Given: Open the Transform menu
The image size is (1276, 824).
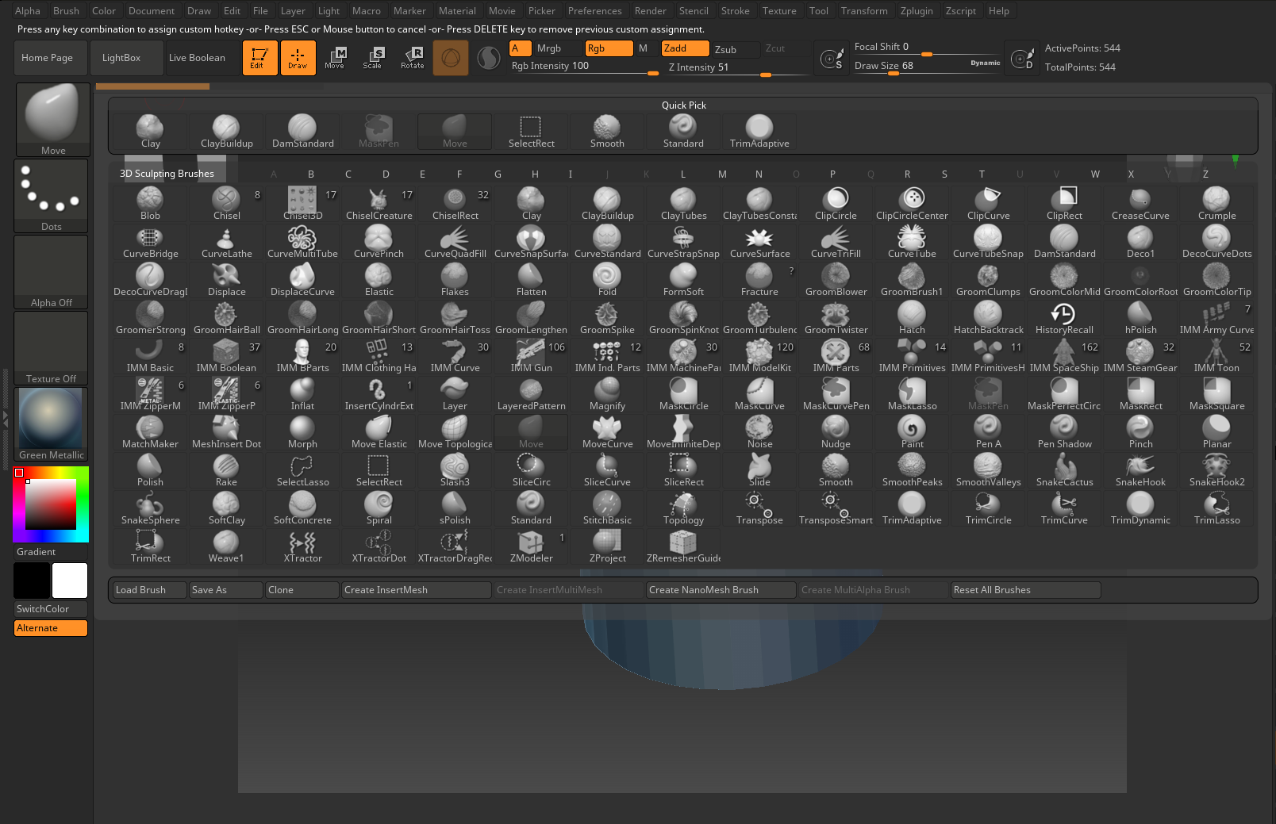Looking at the screenshot, I should (x=864, y=11).
